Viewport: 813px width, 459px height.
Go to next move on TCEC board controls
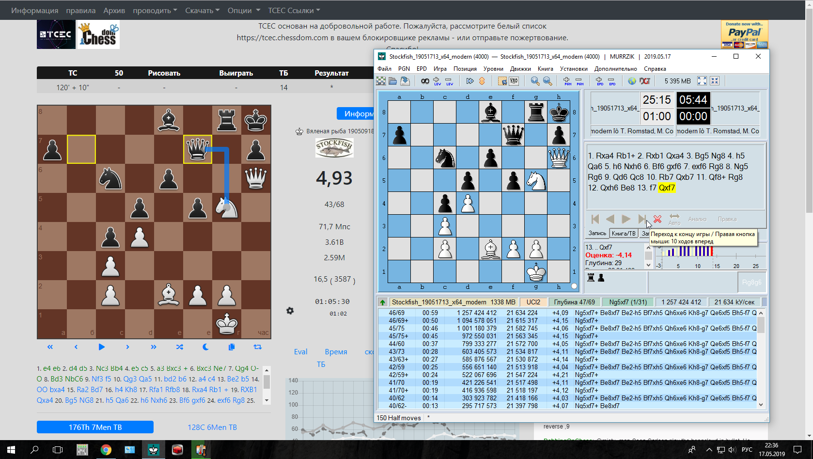point(127,347)
